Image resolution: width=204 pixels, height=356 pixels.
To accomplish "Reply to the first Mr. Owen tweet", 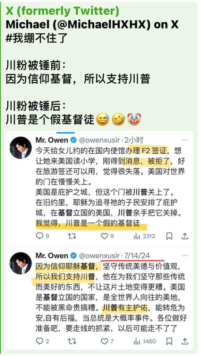I will point(42,236).
